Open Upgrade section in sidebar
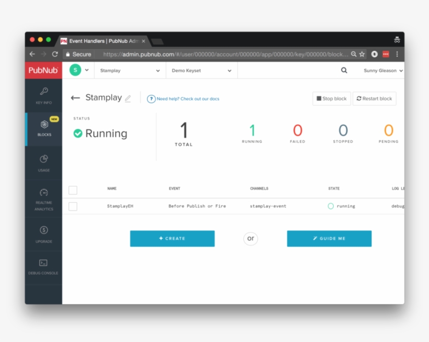Image resolution: width=429 pixels, height=342 pixels. click(x=44, y=235)
